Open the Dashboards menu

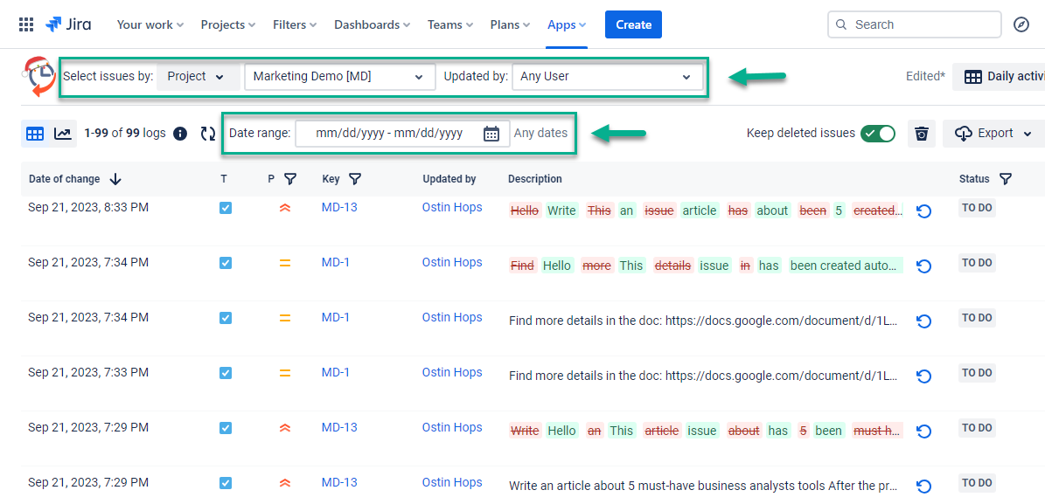click(x=372, y=24)
